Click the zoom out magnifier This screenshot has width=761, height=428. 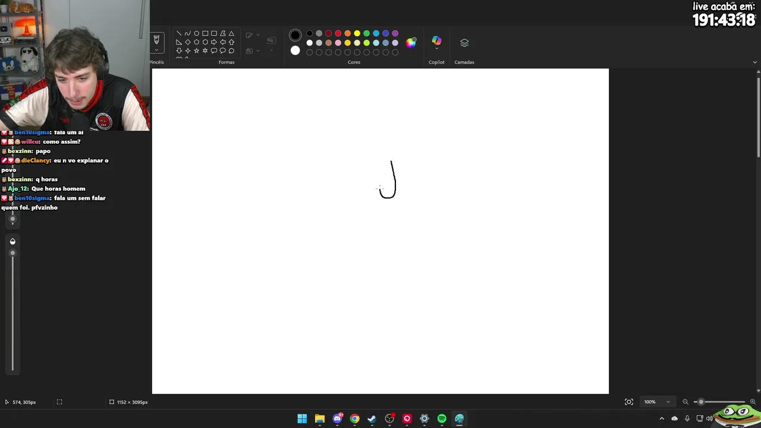685,402
